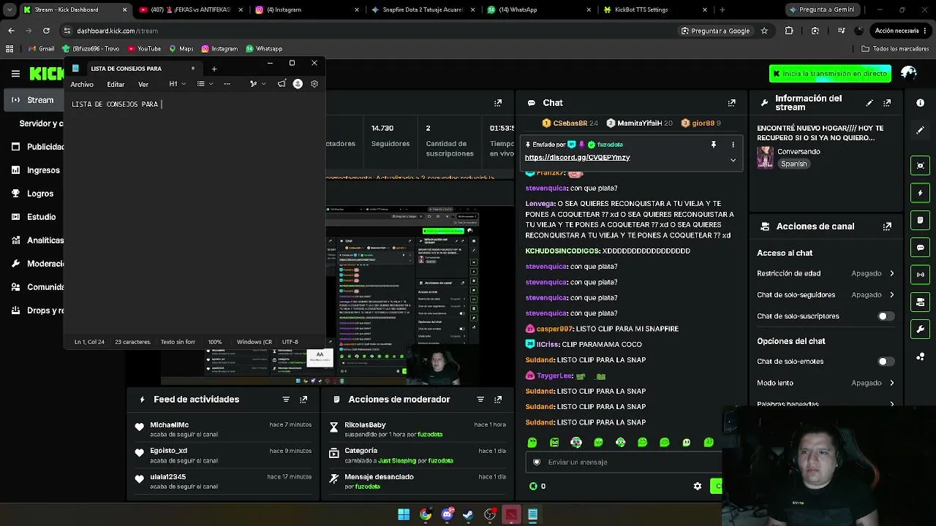
Task: Open Notepad H1 heading dropdown
Action: (x=178, y=84)
